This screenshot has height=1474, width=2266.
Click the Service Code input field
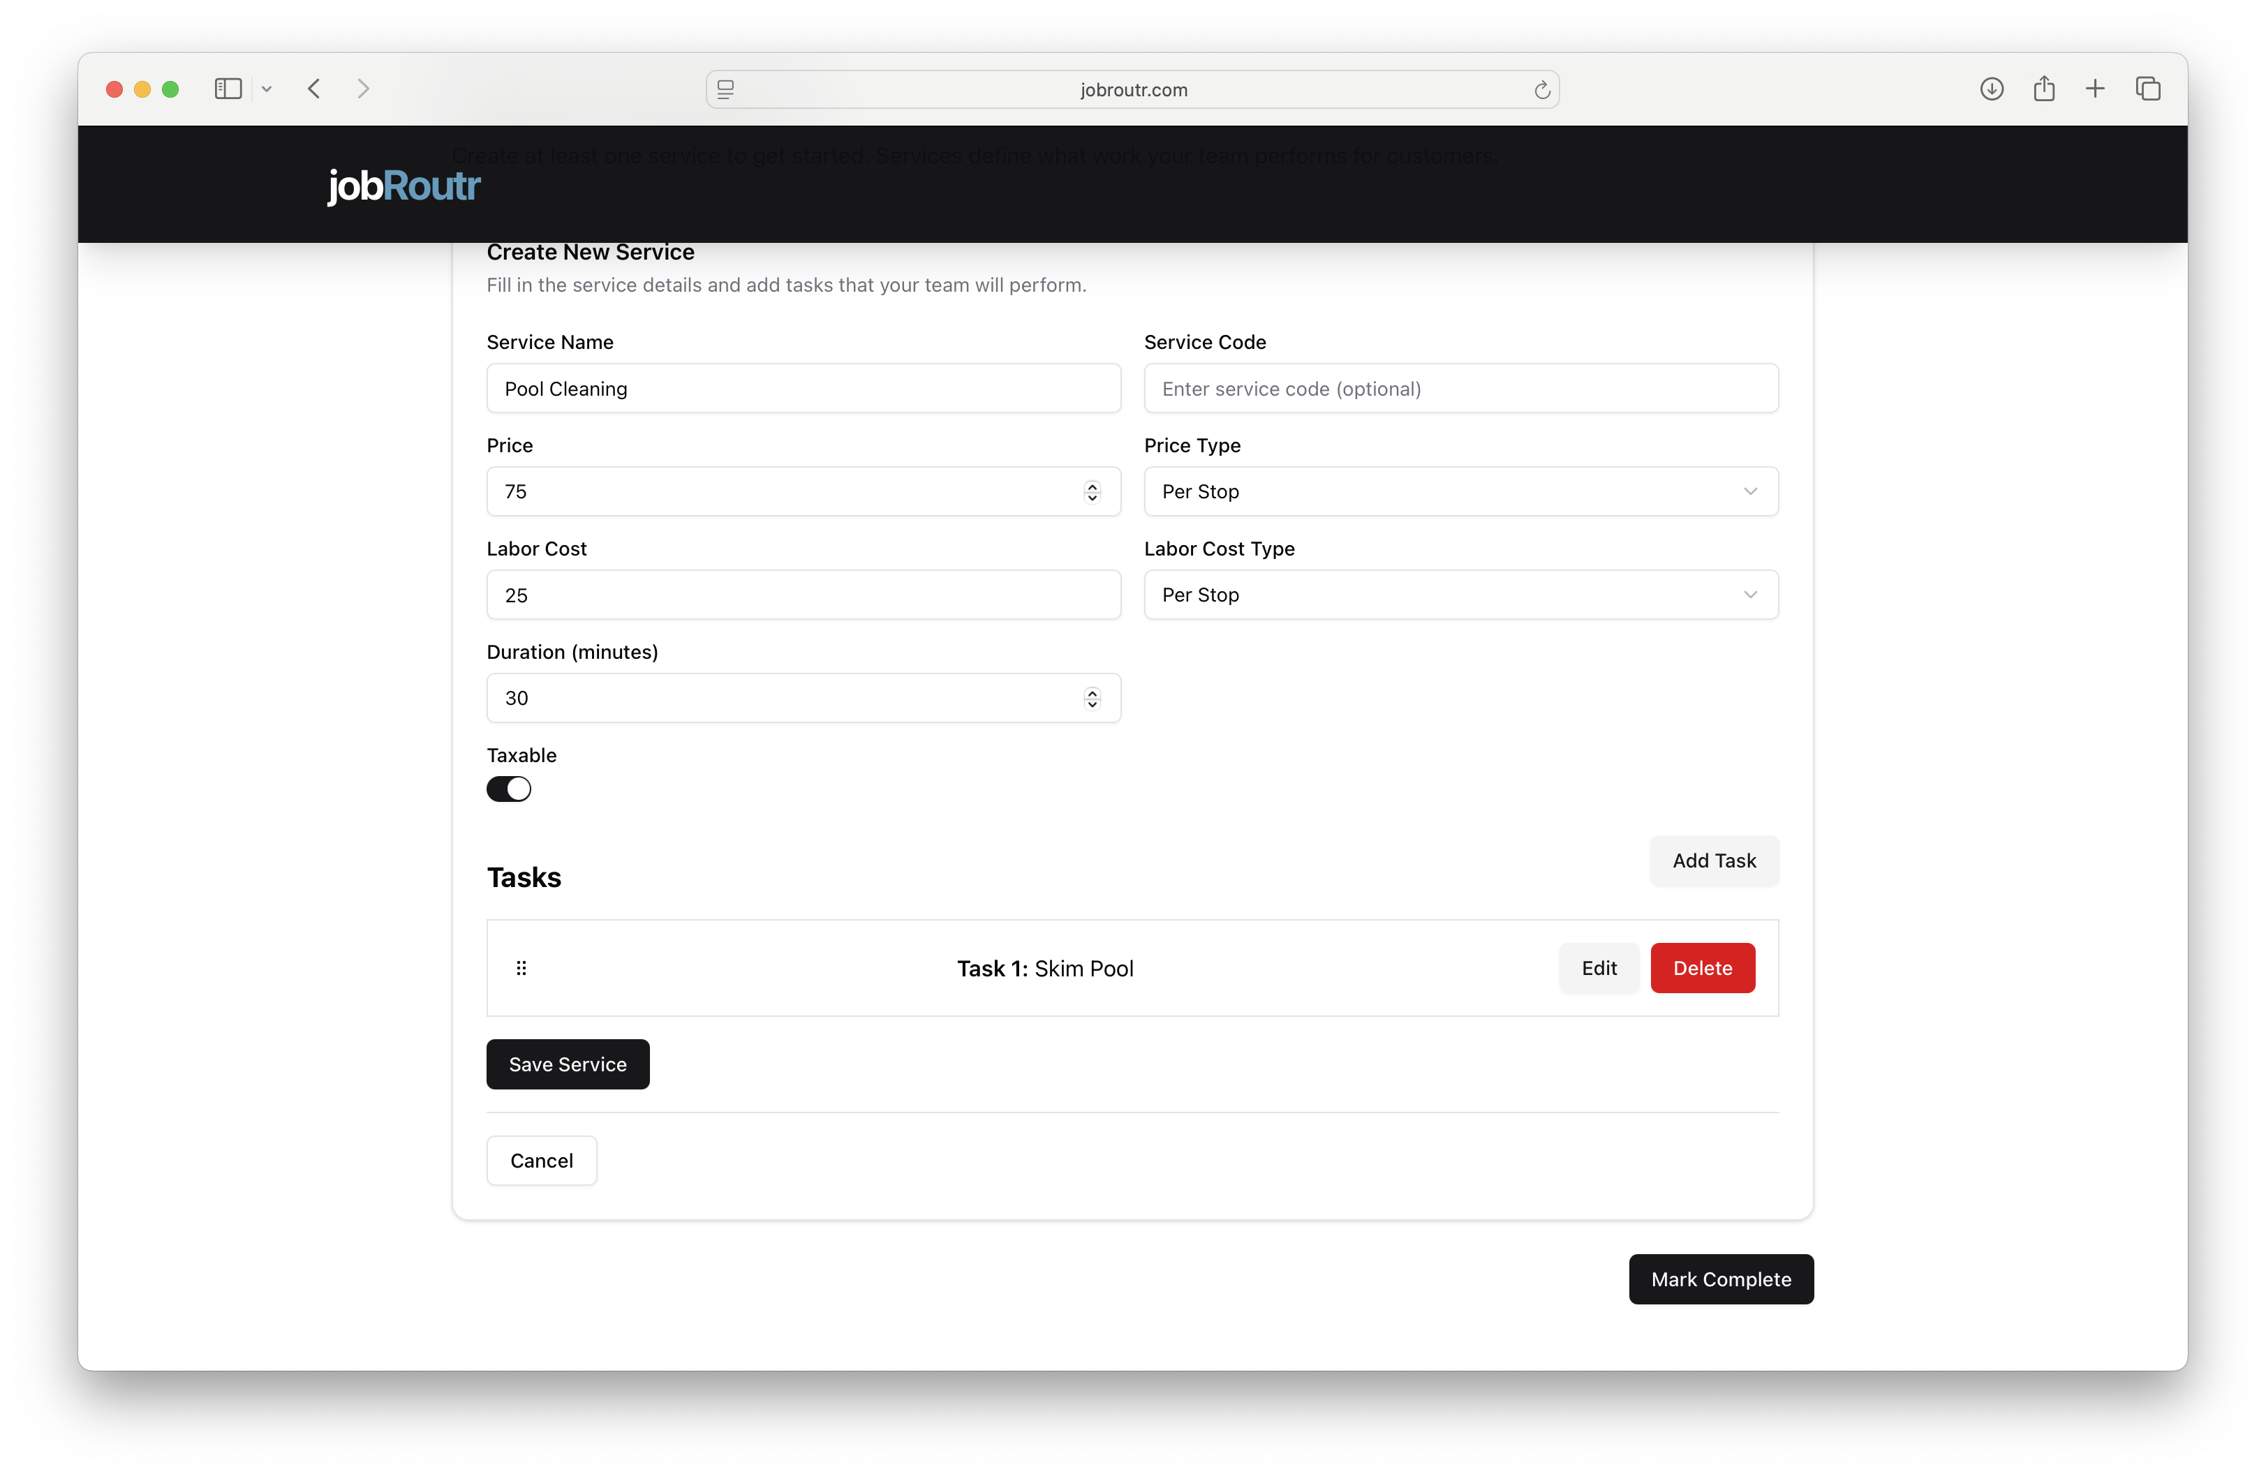[1462, 388]
